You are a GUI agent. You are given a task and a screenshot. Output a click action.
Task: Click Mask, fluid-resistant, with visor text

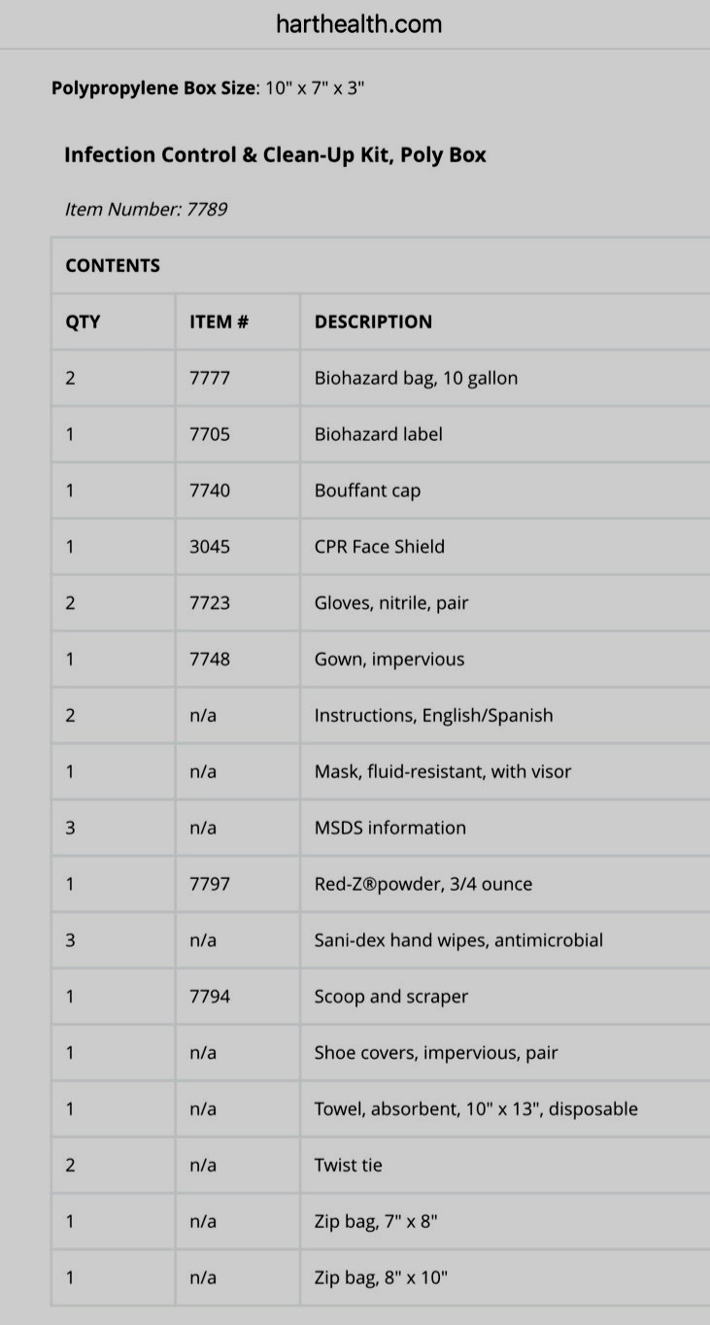pyautogui.click(x=442, y=772)
